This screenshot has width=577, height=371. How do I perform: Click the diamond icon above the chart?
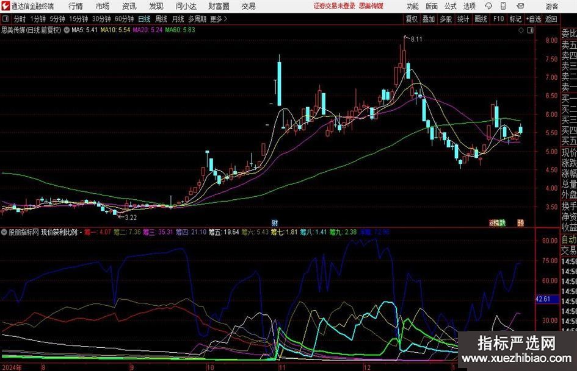tap(521, 30)
